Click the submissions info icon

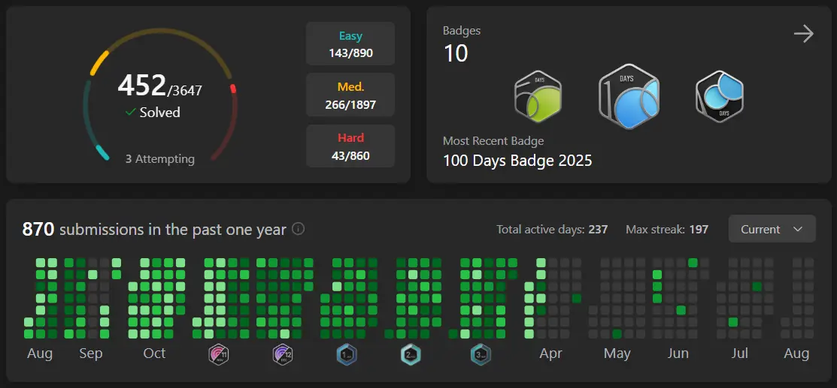pos(299,229)
